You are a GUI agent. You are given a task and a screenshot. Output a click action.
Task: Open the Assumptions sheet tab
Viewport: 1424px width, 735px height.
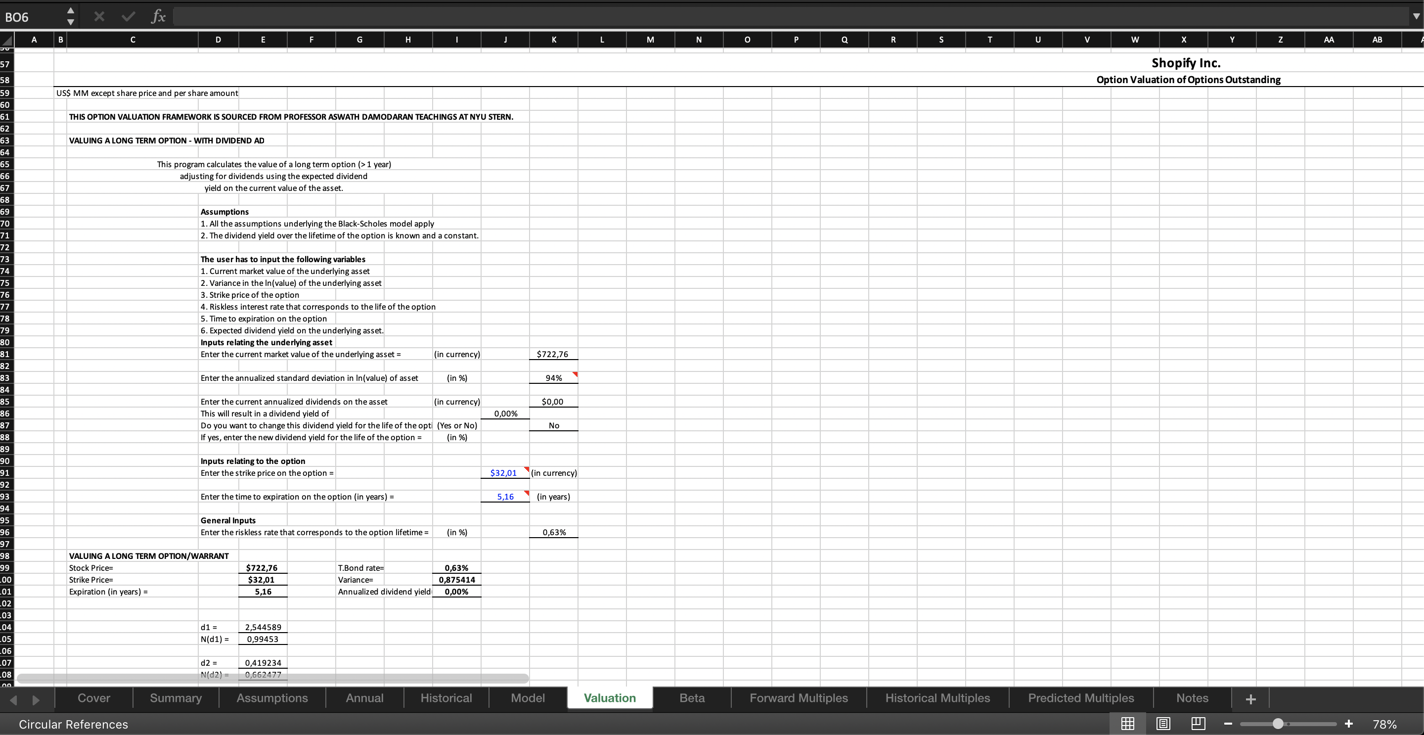[x=272, y=698]
